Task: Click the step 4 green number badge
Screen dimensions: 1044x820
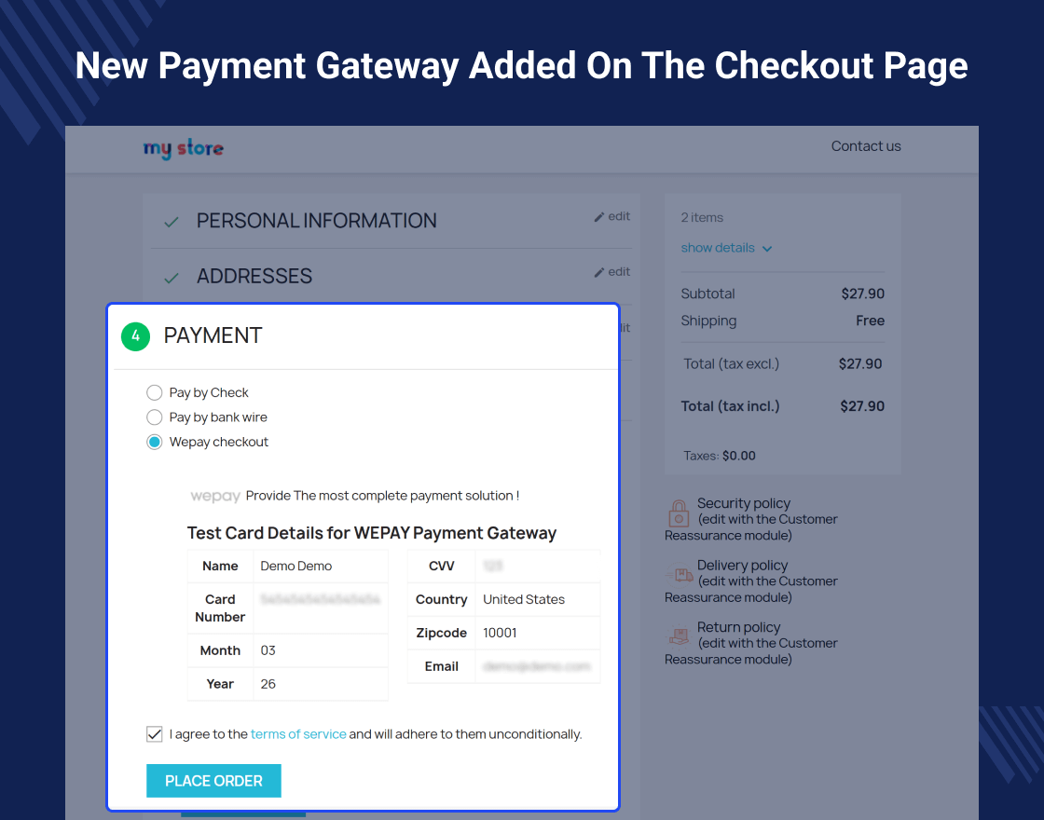Action: click(135, 336)
